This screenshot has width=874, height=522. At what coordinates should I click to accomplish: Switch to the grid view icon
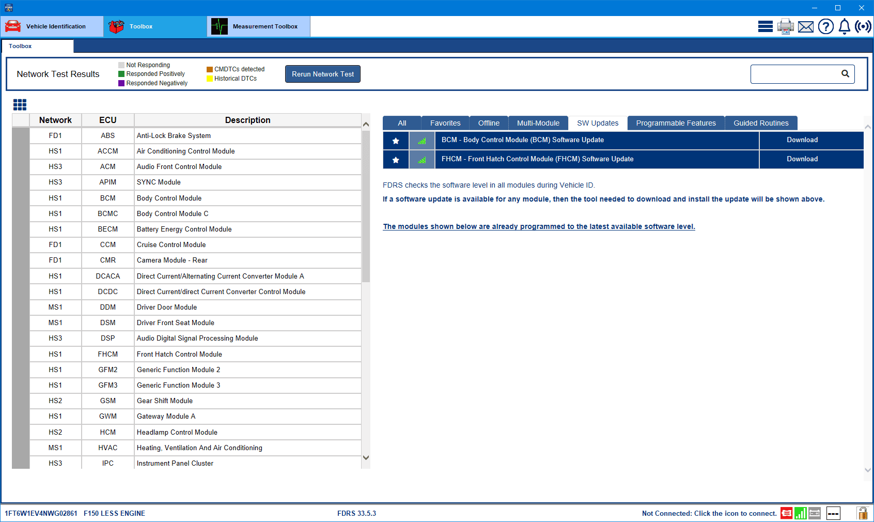pos(20,105)
